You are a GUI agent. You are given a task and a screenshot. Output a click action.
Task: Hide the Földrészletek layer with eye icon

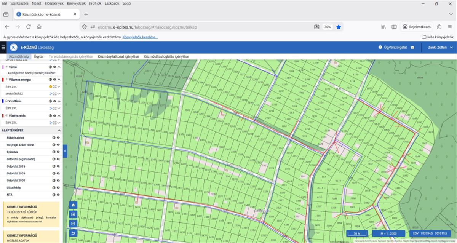59,137
